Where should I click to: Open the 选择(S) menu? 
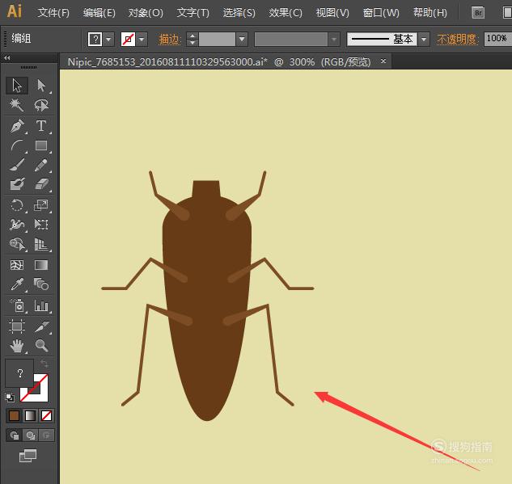pos(239,13)
